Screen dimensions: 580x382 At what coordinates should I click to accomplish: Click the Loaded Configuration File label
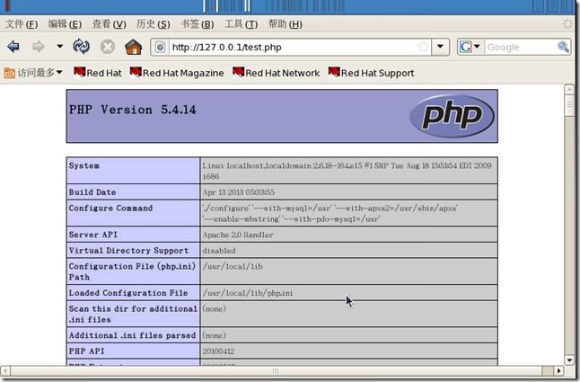pyautogui.click(x=128, y=293)
